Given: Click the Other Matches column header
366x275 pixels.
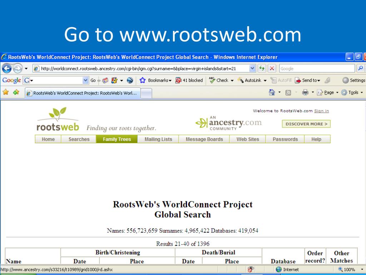Looking at the screenshot, I should pyautogui.click(x=341, y=257).
